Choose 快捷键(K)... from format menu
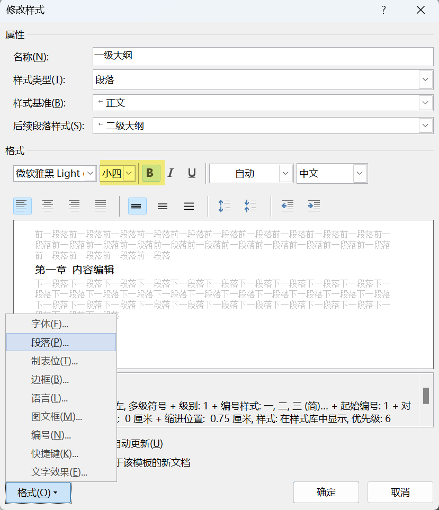 point(61,453)
